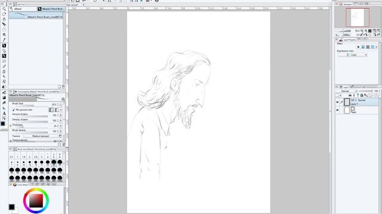Expand the Texture density setting
This screenshot has height=214, width=382.
[11, 140]
